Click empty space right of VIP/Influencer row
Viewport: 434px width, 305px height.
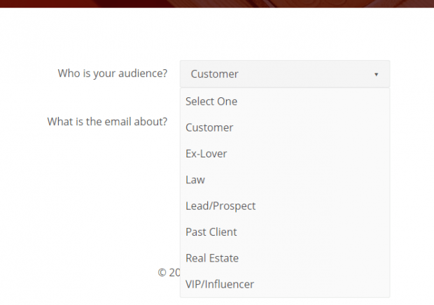coord(321,284)
